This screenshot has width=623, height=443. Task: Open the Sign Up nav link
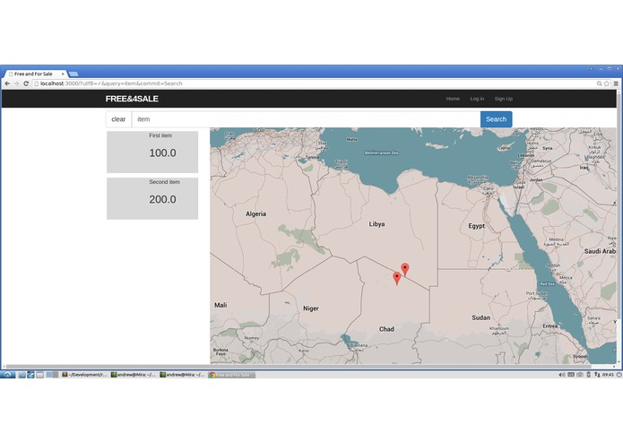coord(504,99)
